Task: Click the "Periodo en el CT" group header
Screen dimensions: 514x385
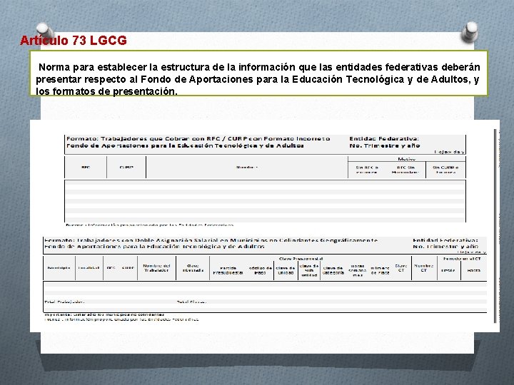Action: coord(462,259)
